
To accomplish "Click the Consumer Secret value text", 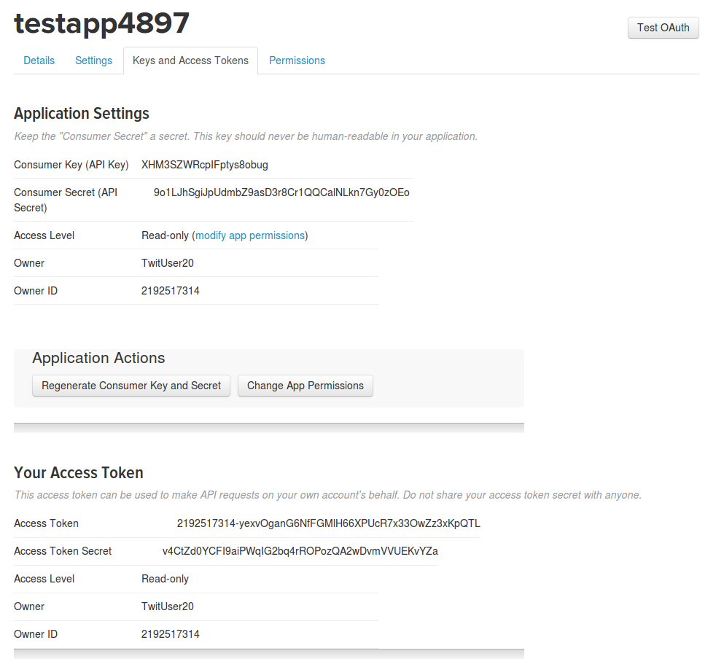I will (281, 192).
